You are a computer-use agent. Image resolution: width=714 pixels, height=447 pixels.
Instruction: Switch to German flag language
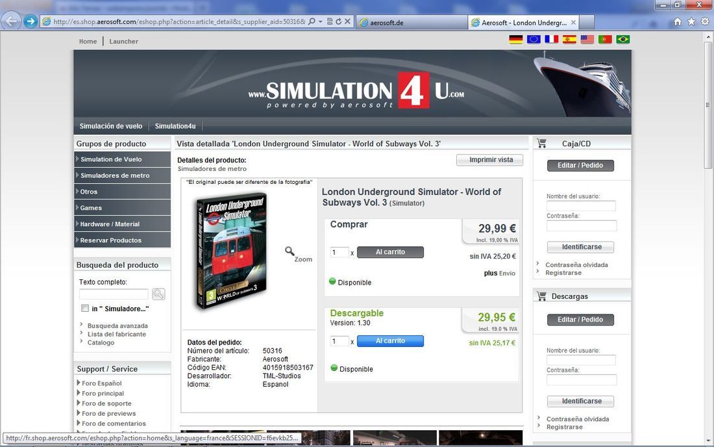pos(515,40)
